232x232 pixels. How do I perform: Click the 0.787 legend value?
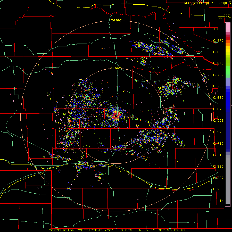point(218,75)
